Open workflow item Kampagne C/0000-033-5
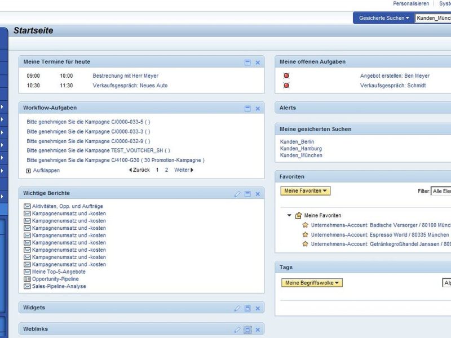 coord(89,122)
